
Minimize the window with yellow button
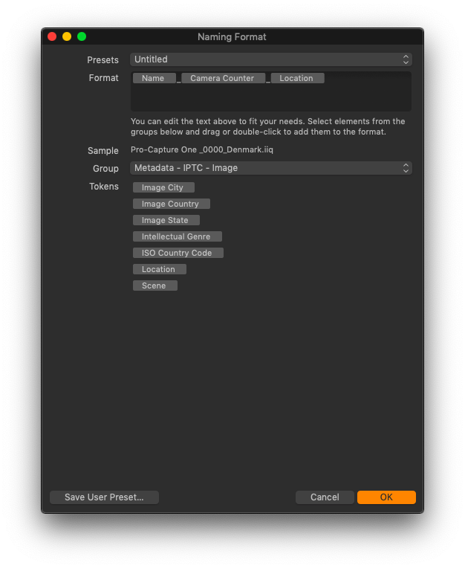coord(67,36)
